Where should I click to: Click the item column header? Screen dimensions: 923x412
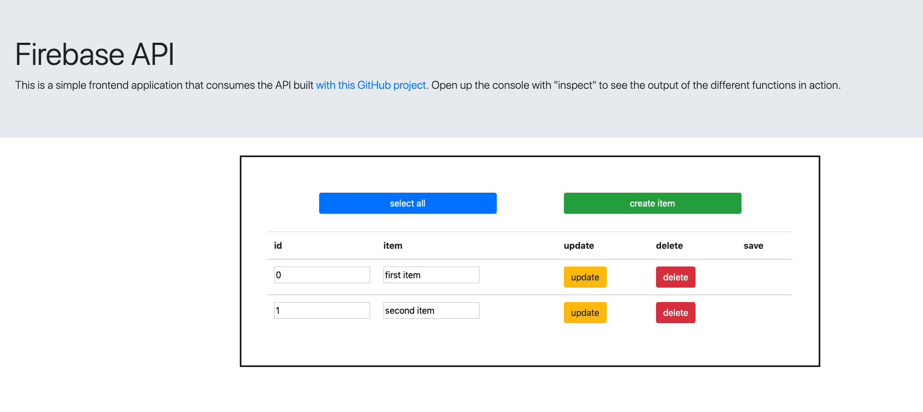coord(392,245)
